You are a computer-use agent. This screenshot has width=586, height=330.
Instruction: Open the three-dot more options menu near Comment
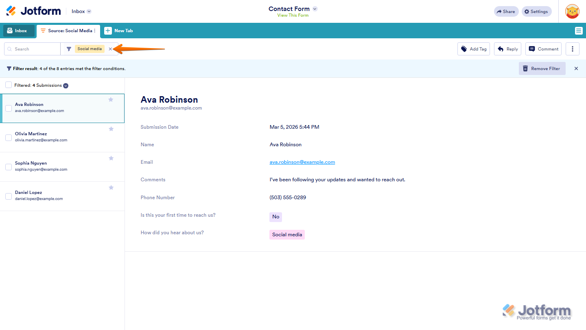pyautogui.click(x=572, y=48)
